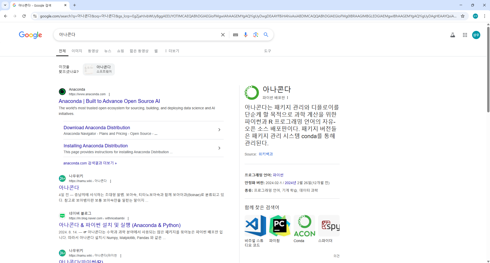Open site information icon in address bar
This screenshot has height=263, width=490.
click(35, 16)
